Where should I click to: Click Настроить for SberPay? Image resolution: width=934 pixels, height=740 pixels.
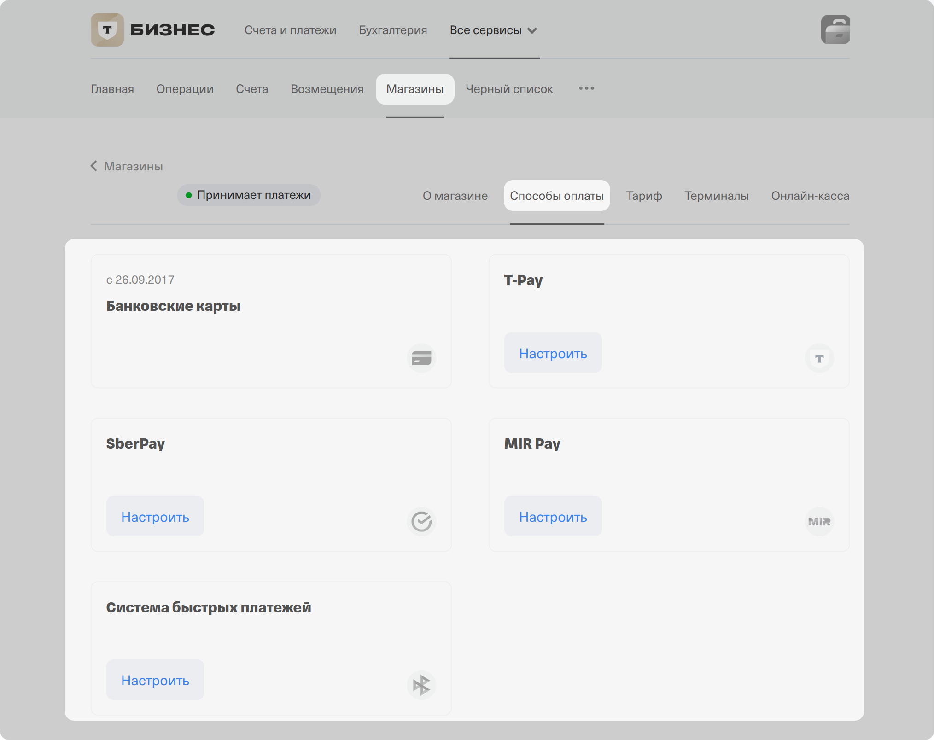155,516
